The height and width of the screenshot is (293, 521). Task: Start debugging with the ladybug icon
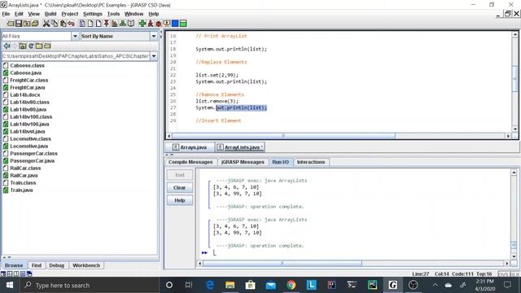(159, 24)
